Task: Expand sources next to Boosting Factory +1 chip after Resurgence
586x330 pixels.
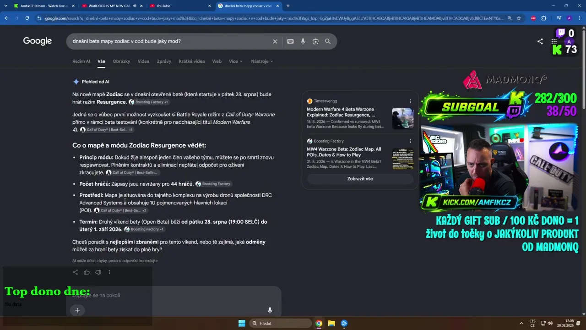Action: point(149,102)
